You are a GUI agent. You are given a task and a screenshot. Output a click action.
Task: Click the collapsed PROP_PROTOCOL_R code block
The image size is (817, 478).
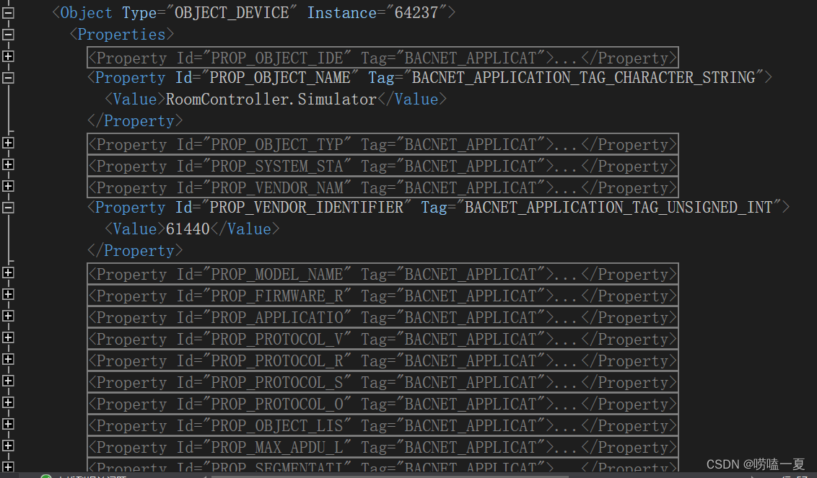pyautogui.click(x=383, y=360)
